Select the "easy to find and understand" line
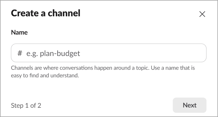Image resolution: width=218 pixels, height=117 pixels. 45,76
